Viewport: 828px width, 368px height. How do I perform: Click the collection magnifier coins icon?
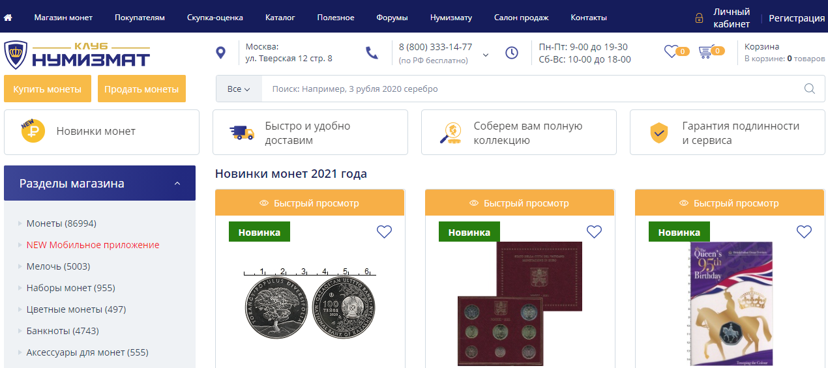tap(451, 132)
